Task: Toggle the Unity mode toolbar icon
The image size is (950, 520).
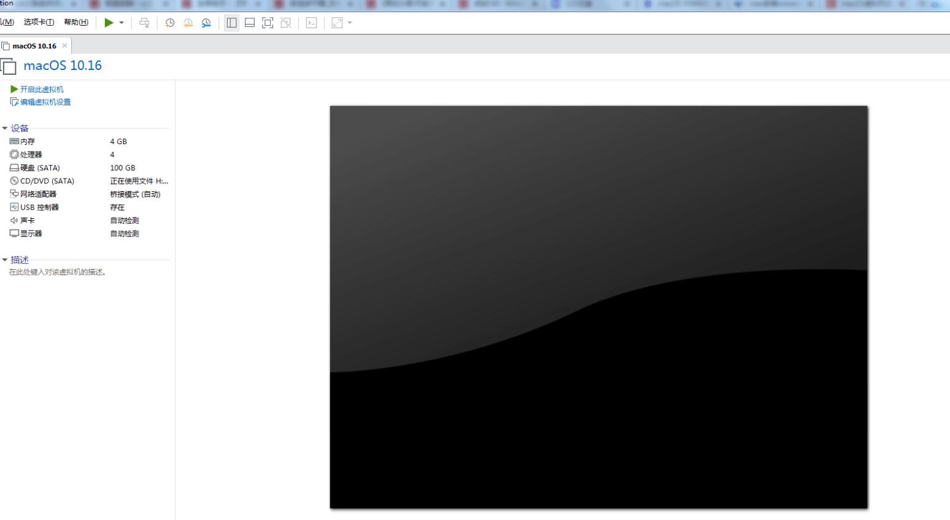Action: 286,23
